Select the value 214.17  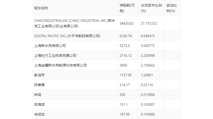pos(125,85)
